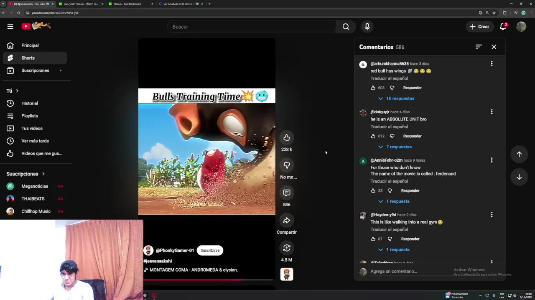Open options menu for @Hayden-y9d comment

coord(492,215)
